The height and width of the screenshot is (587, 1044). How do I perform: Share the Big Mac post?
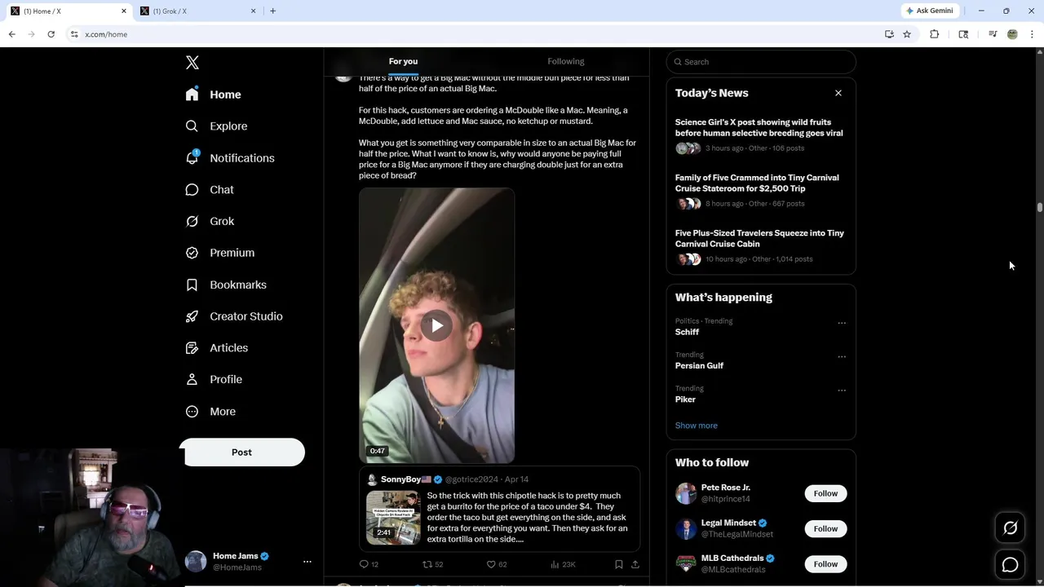click(635, 564)
